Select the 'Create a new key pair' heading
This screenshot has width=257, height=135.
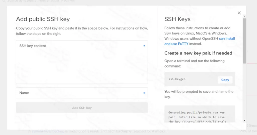198,53
